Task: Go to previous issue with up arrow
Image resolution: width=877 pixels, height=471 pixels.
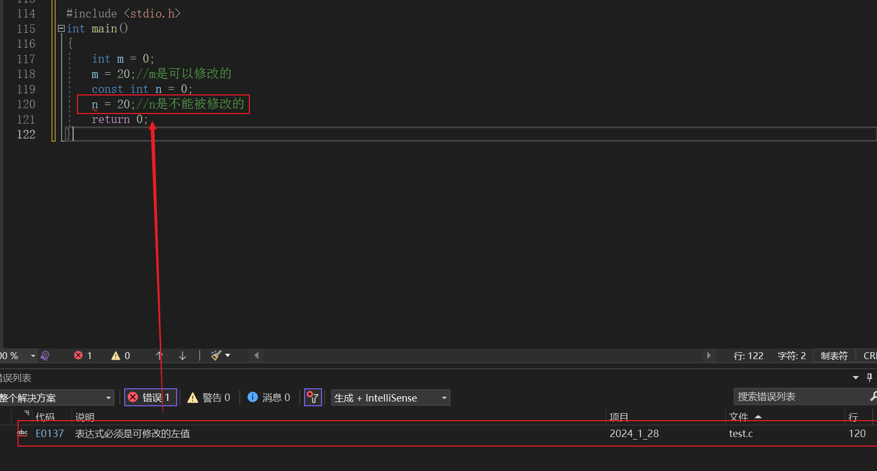Action: pos(159,355)
